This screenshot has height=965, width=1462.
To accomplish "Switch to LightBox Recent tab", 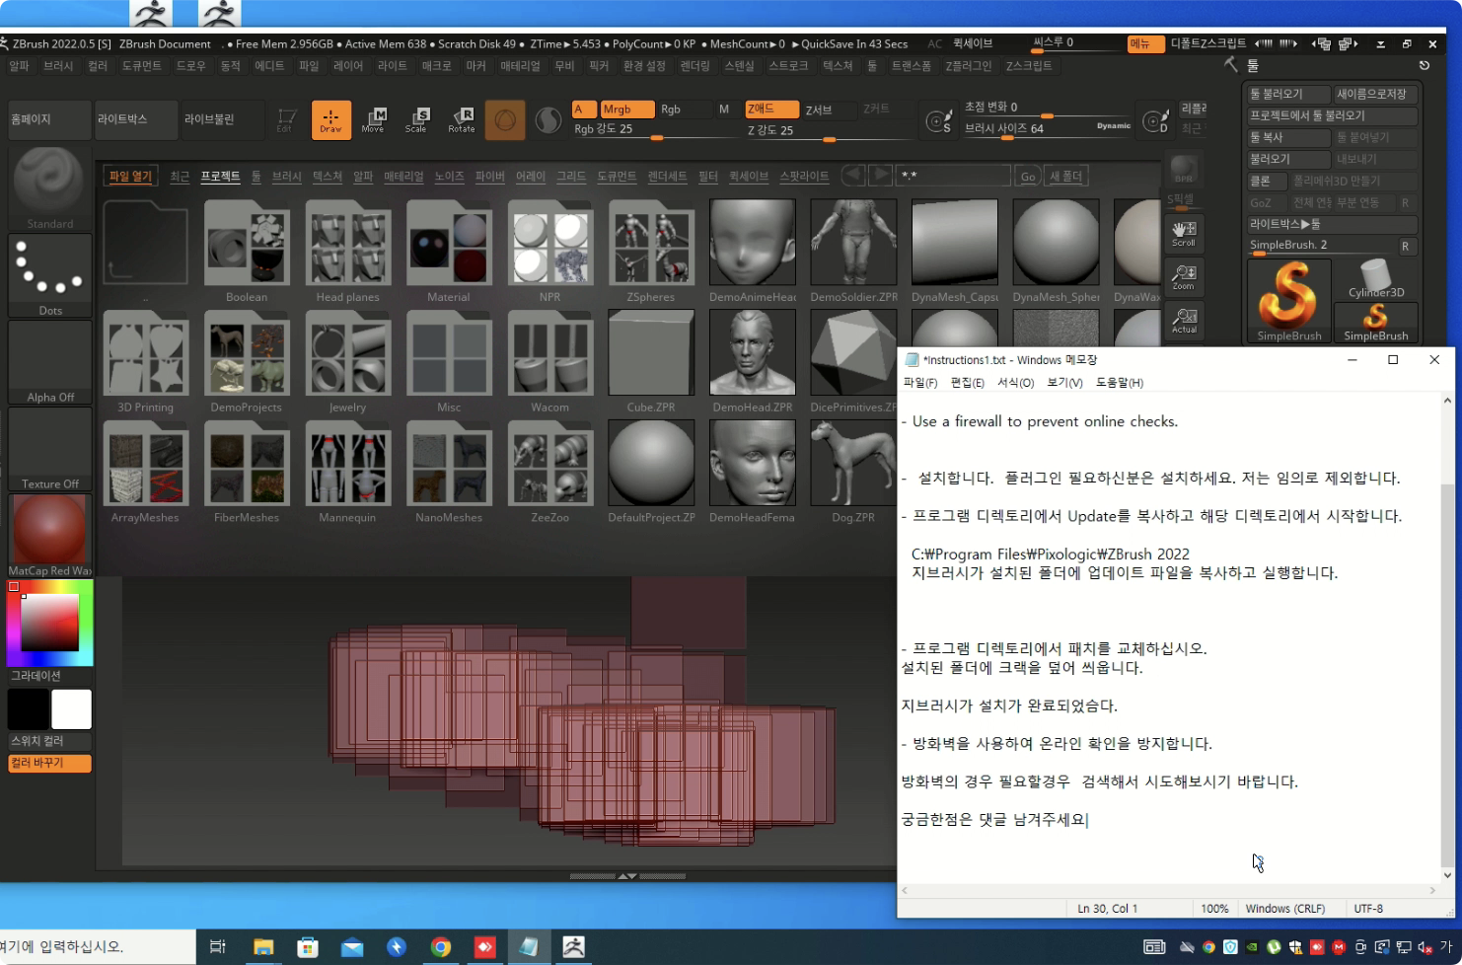I will pyautogui.click(x=180, y=176).
